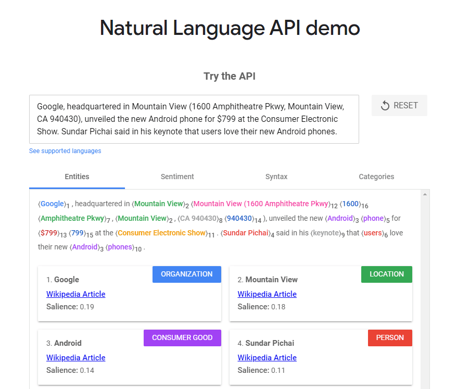Click the ORGANIZATION badge on the Google card
This screenshot has width=457, height=389.
tap(186, 274)
